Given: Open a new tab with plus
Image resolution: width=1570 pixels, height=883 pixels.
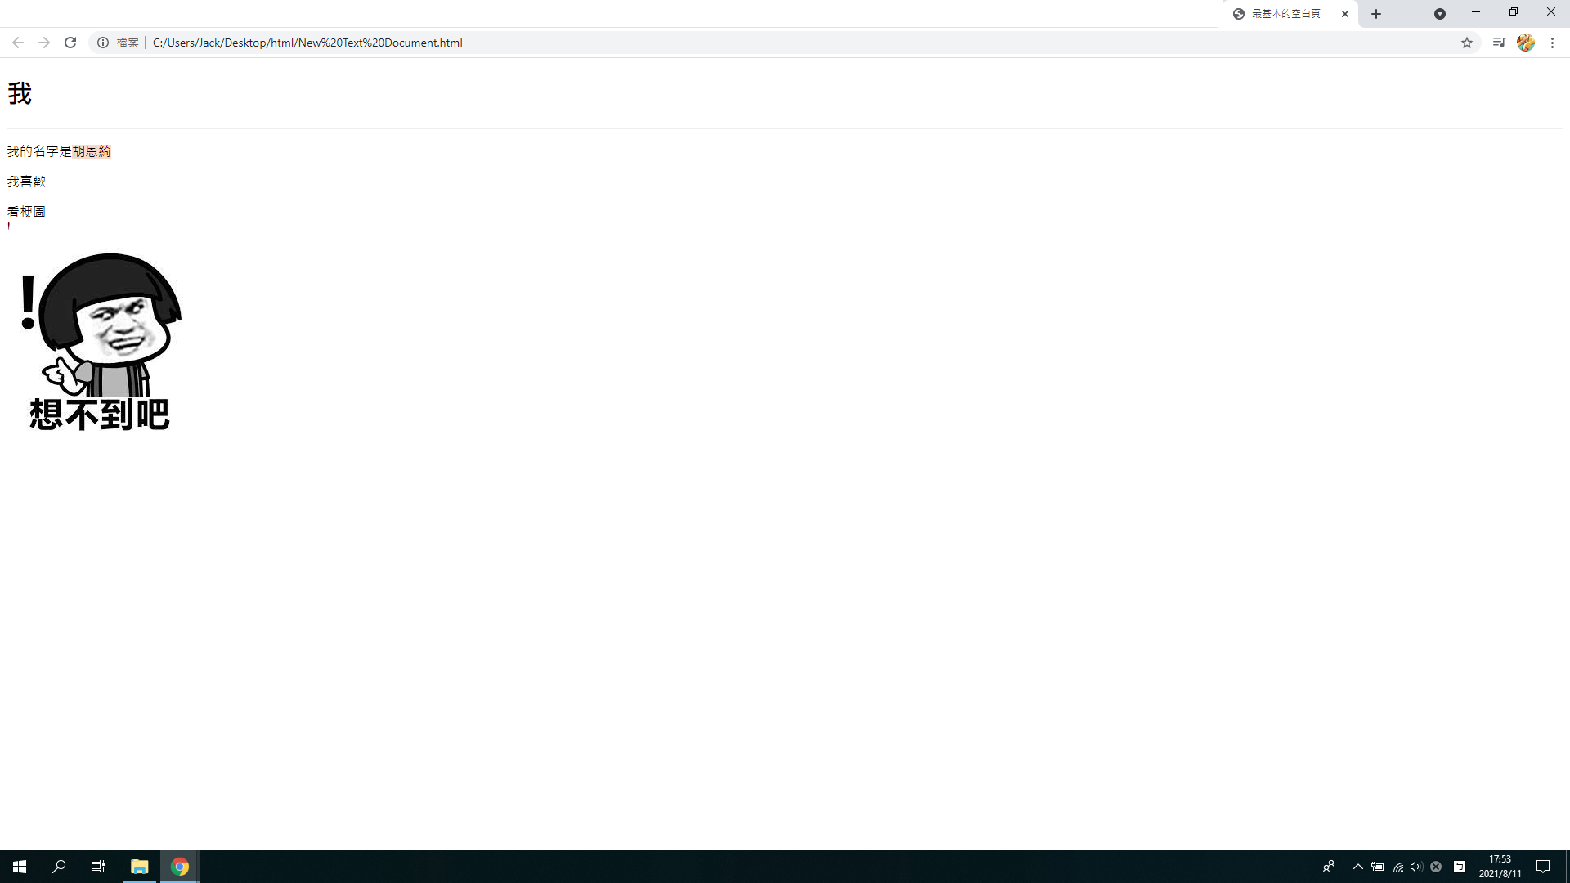Looking at the screenshot, I should point(1376,14).
